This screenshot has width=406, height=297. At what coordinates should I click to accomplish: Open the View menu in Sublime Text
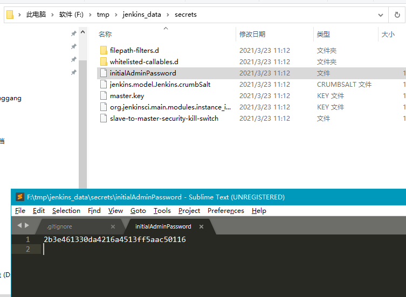(115, 211)
